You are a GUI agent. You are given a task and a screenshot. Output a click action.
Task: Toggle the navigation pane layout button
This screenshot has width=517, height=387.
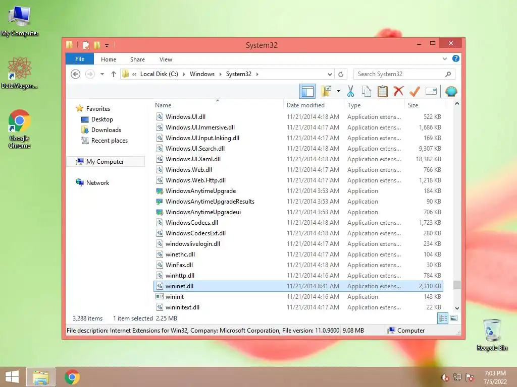[x=307, y=91]
